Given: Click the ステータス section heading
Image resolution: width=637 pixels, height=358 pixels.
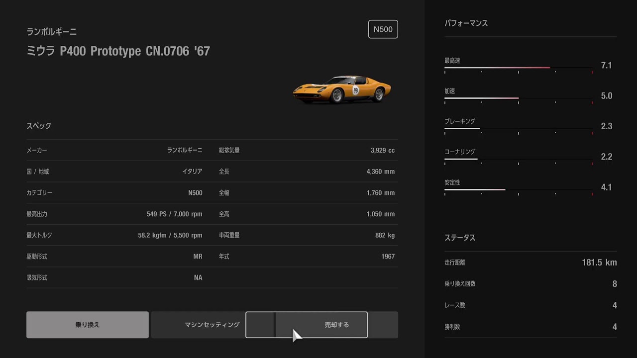Looking at the screenshot, I should [460, 238].
